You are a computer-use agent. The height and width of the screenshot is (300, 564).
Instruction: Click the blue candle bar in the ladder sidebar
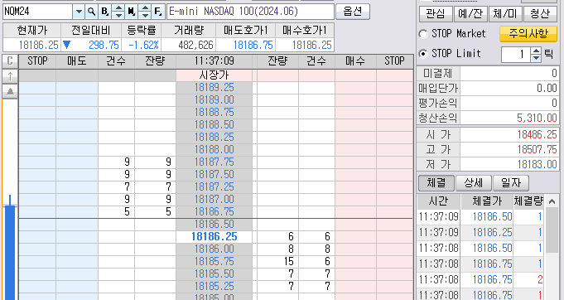10,253
